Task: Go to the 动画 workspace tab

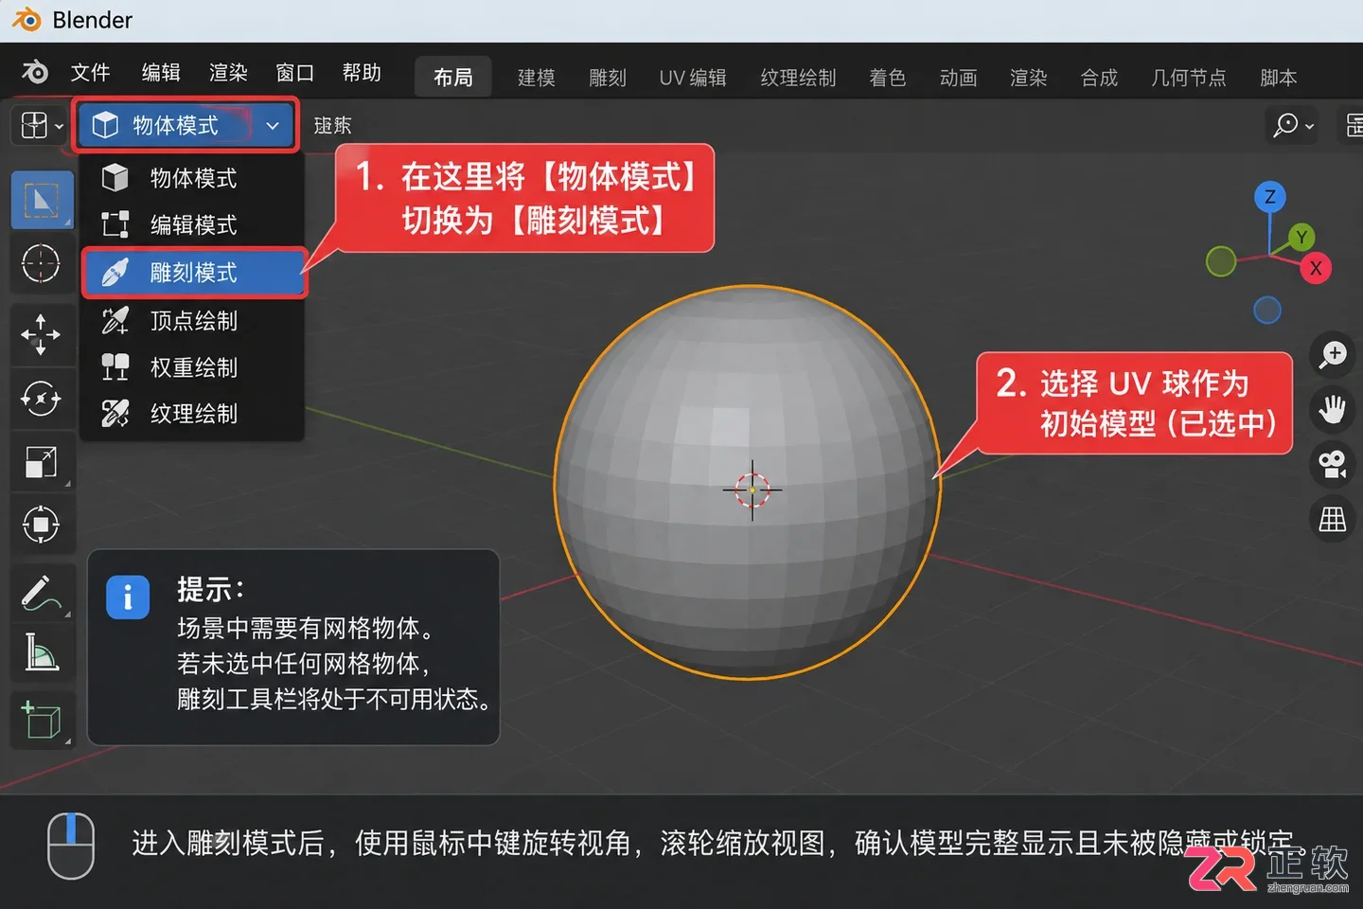Action: click(x=958, y=78)
